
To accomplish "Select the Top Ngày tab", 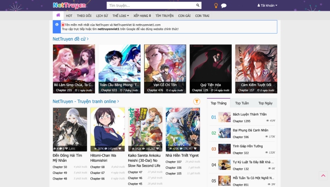I will point(265,103).
